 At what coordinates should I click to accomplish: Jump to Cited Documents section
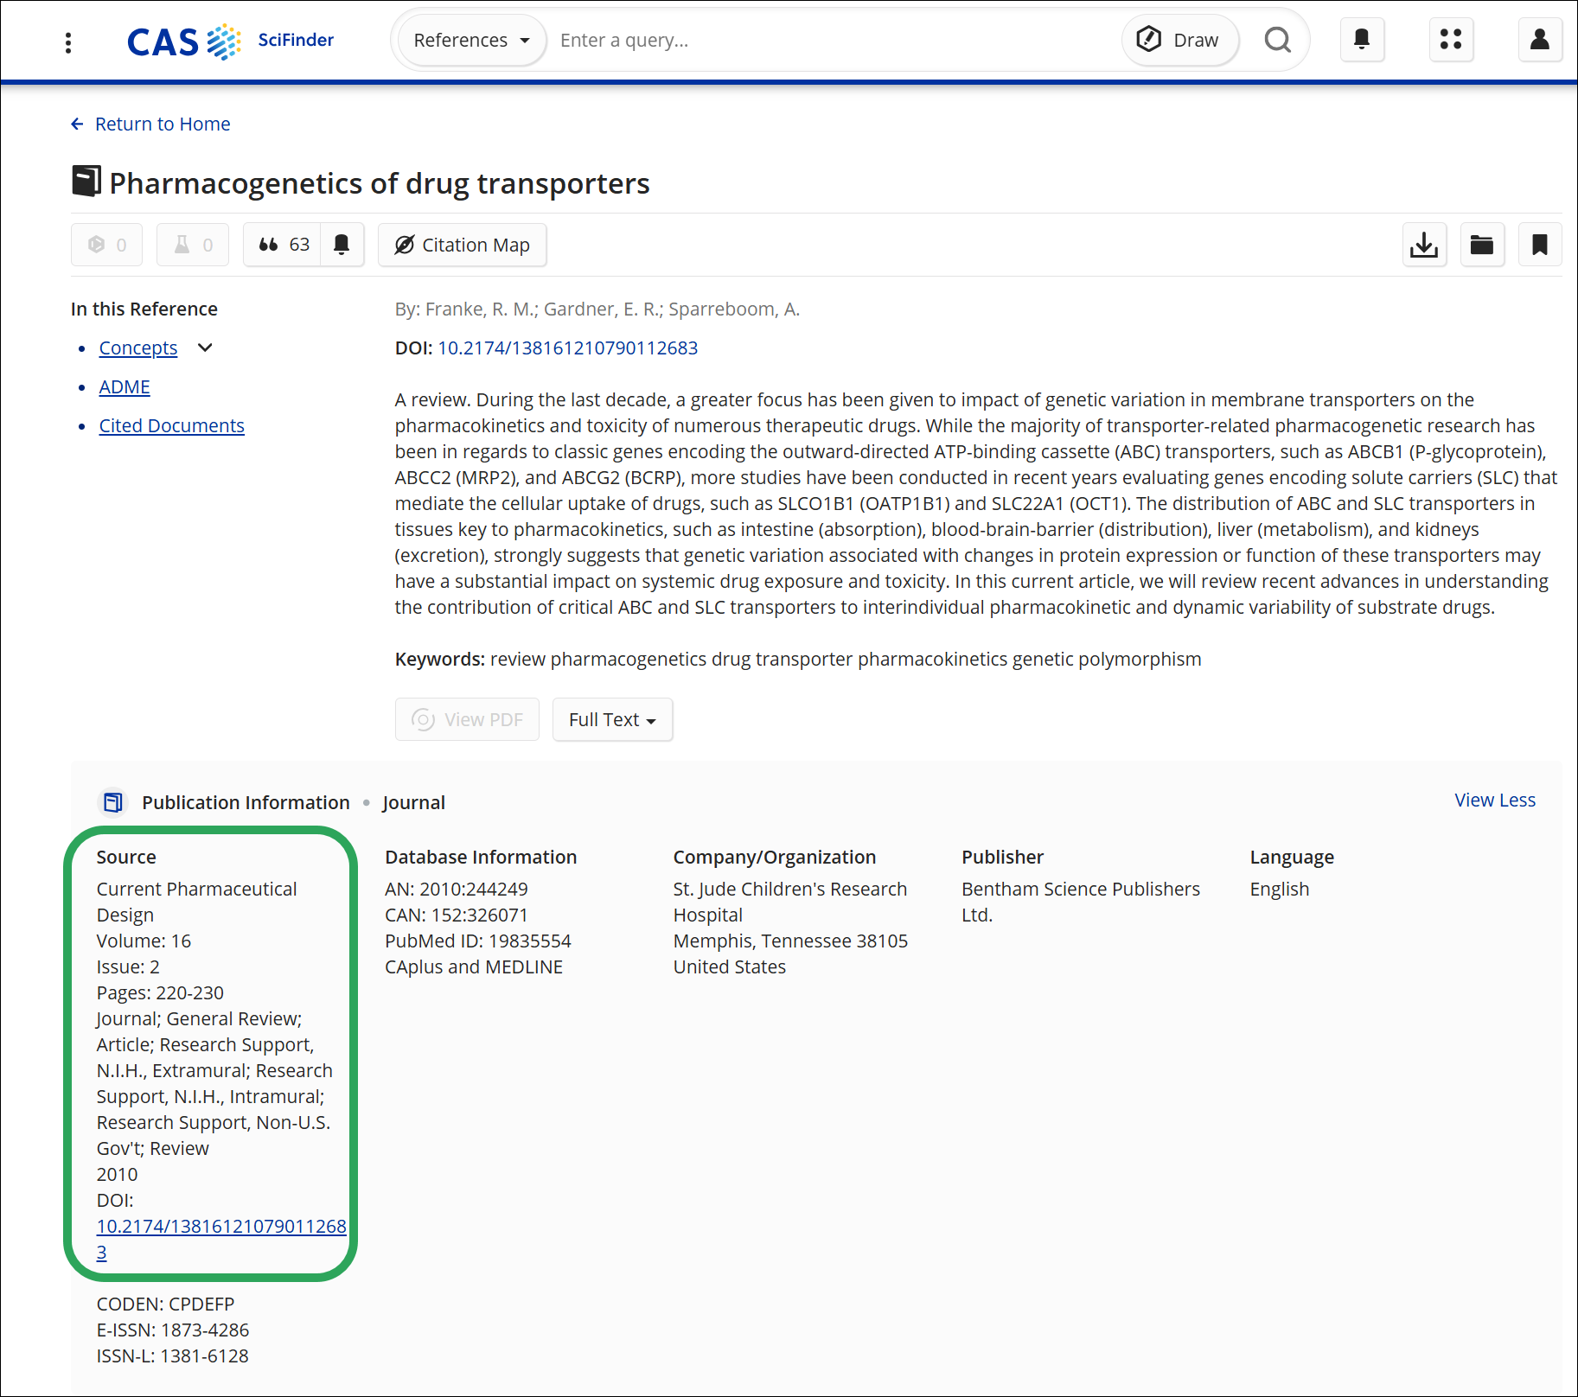(171, 426)
